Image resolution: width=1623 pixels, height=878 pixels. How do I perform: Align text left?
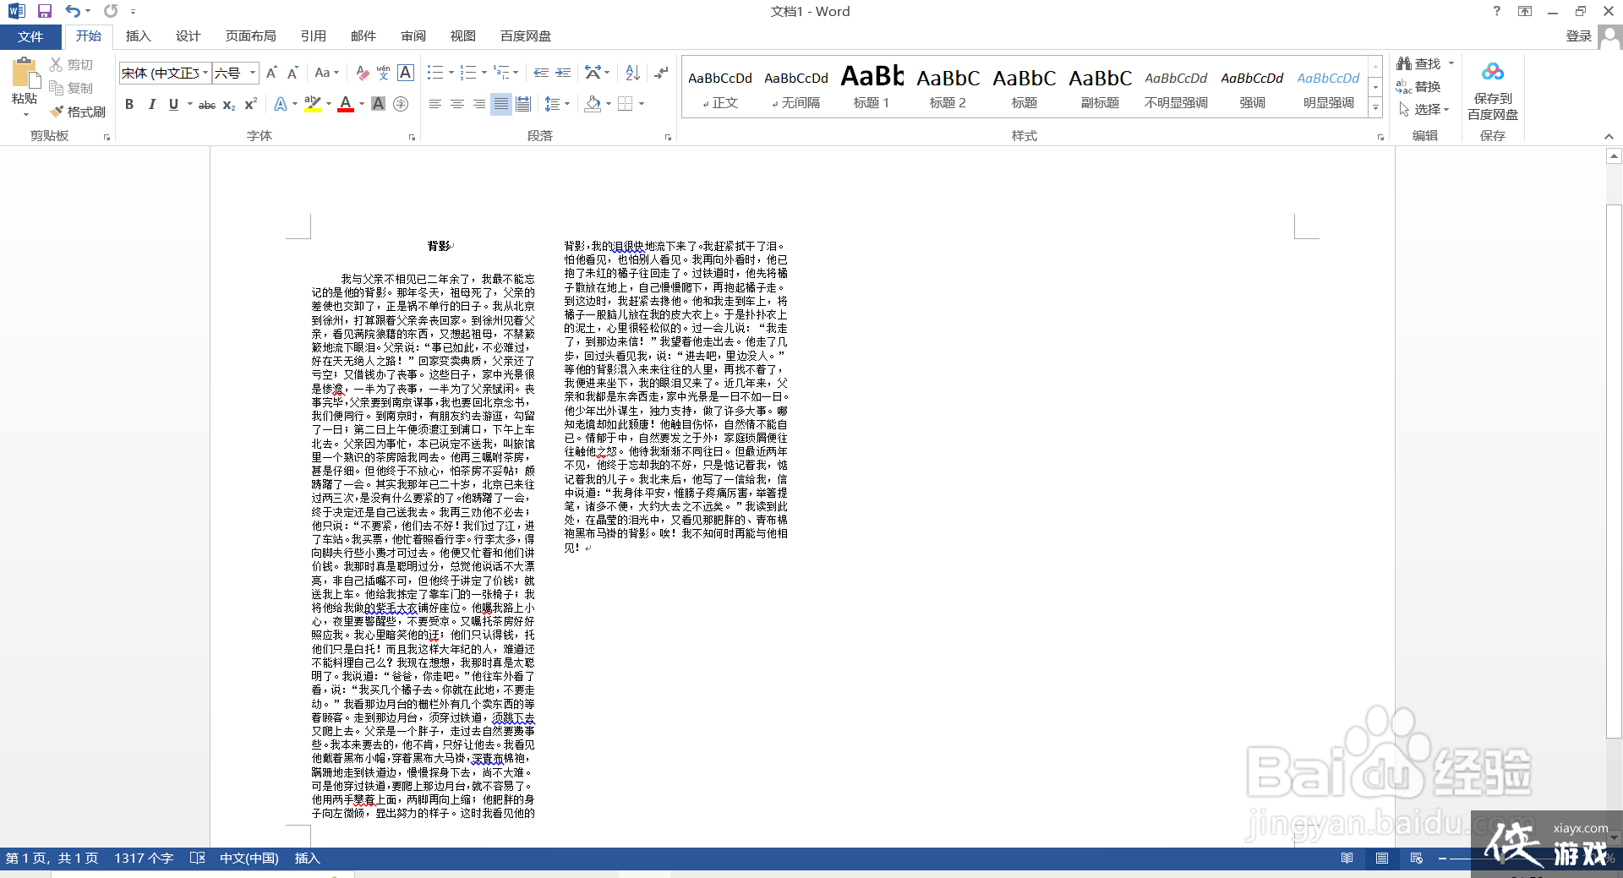[x=435, y=104]
